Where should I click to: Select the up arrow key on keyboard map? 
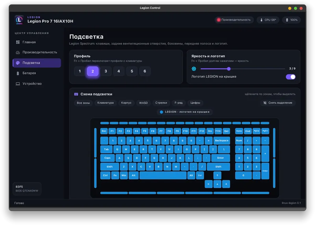pos(217,175)
